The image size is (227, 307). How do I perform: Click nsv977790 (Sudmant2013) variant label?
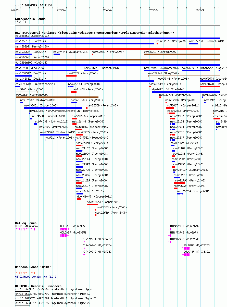click(207, 41)
